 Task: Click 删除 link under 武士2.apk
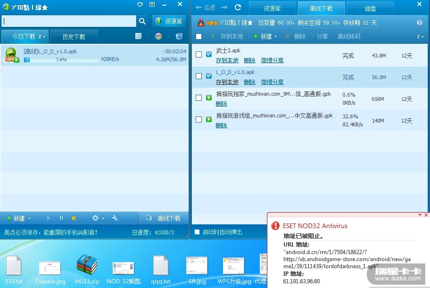click(x=249, y=60)
